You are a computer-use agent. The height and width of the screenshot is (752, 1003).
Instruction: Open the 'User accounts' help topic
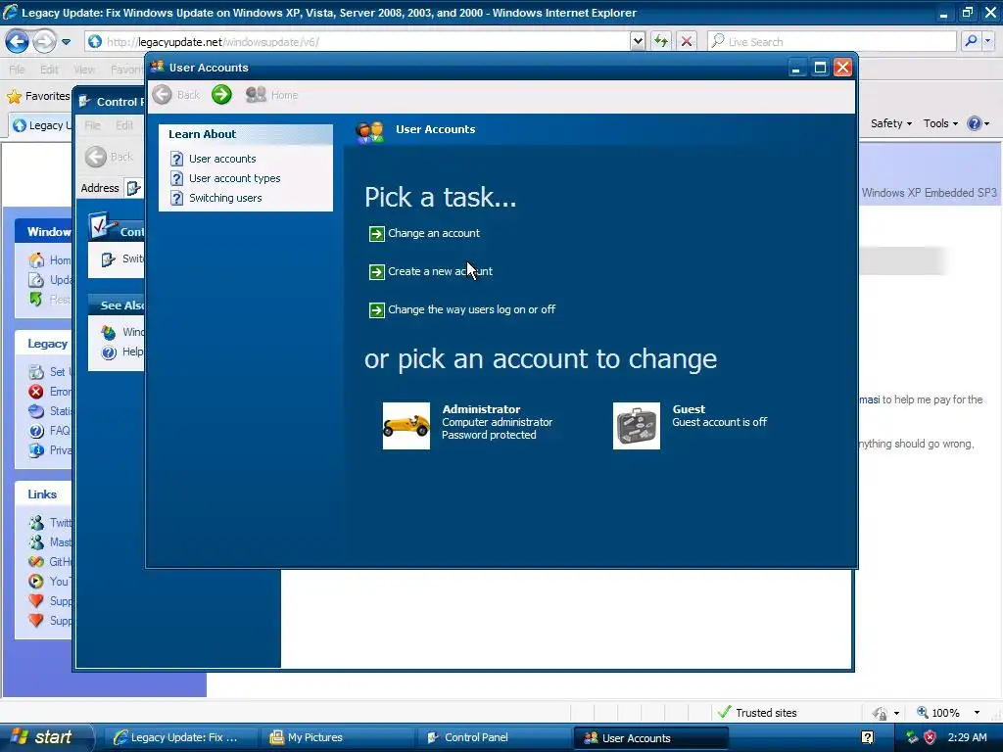pyautogui.click(x=222, y=159)
